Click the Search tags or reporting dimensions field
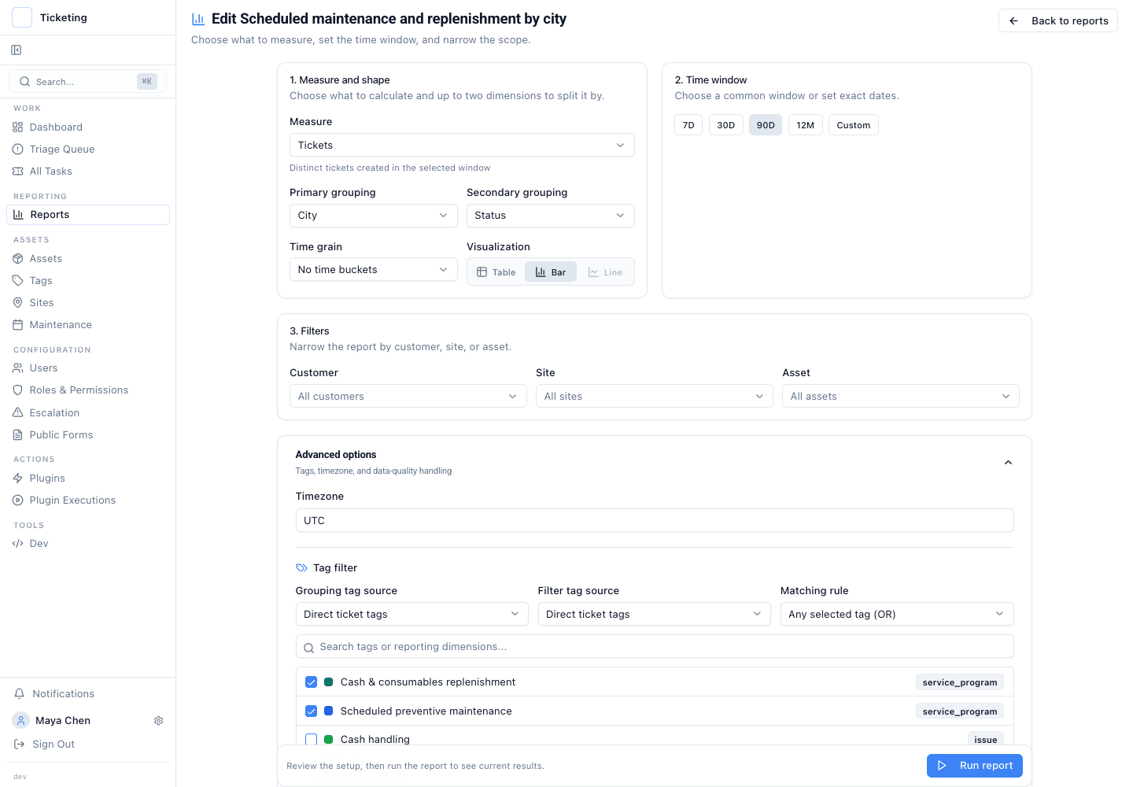The height and width of the screenshot is (787, 1133). [655, 647]
